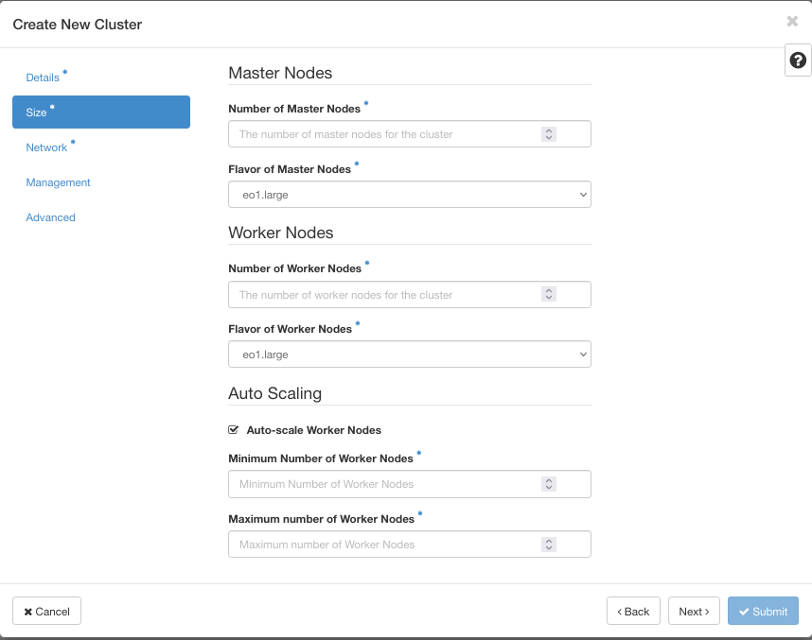
Task: Click stepper arrows in Worker Nodes number field
Action: point(549,295)
